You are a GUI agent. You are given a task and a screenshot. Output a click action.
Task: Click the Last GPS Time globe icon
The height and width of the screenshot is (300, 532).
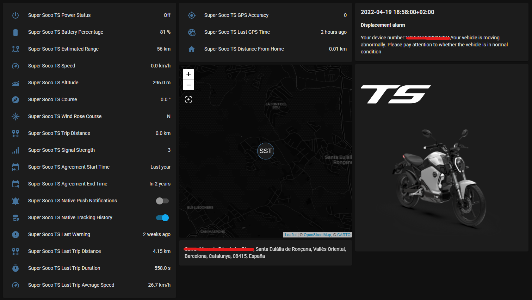[x=192, y=32]
